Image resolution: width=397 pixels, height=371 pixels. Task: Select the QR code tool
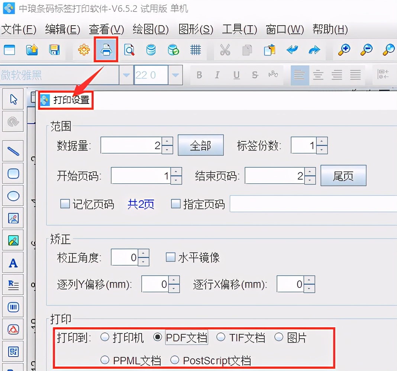coord(13,351)
